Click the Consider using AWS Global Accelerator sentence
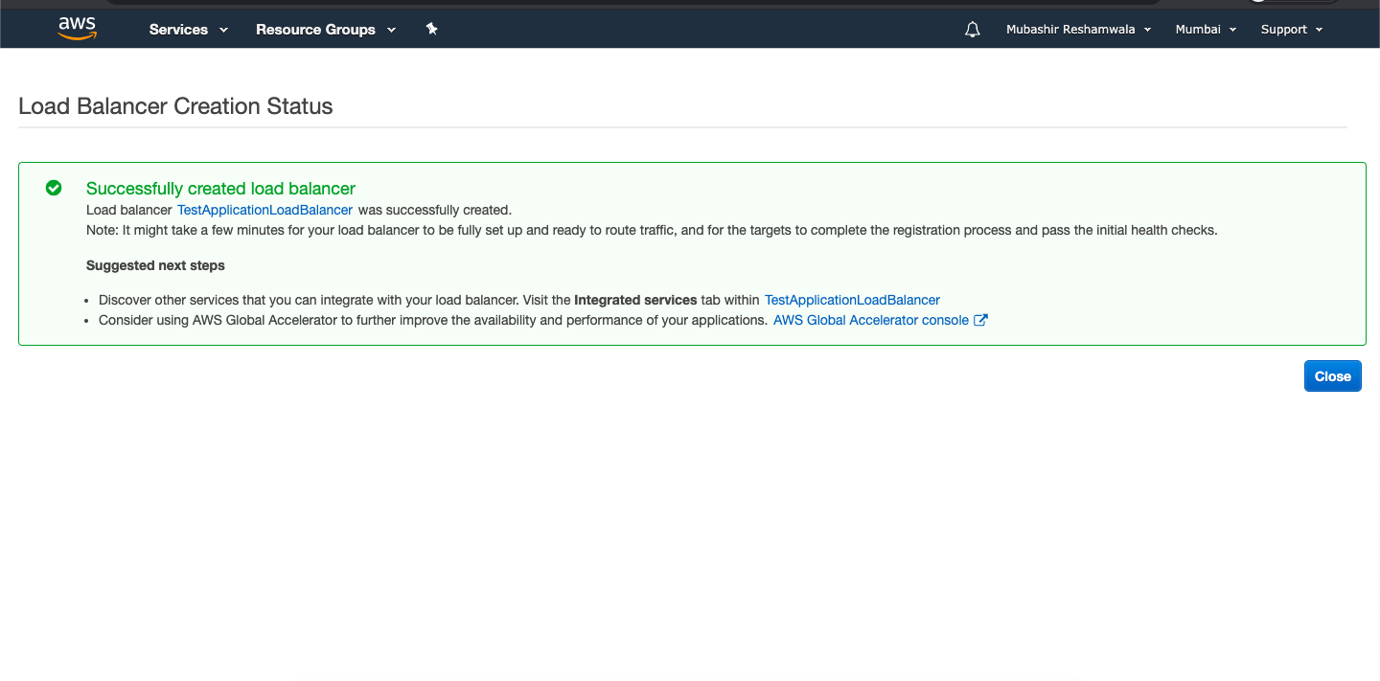 (433, 320)
